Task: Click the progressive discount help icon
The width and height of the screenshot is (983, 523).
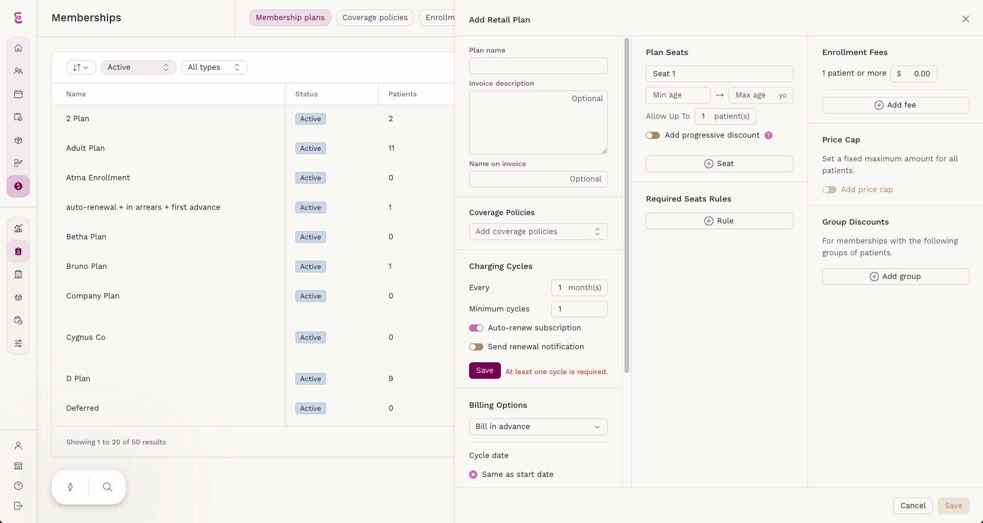Action: point(769,135)
